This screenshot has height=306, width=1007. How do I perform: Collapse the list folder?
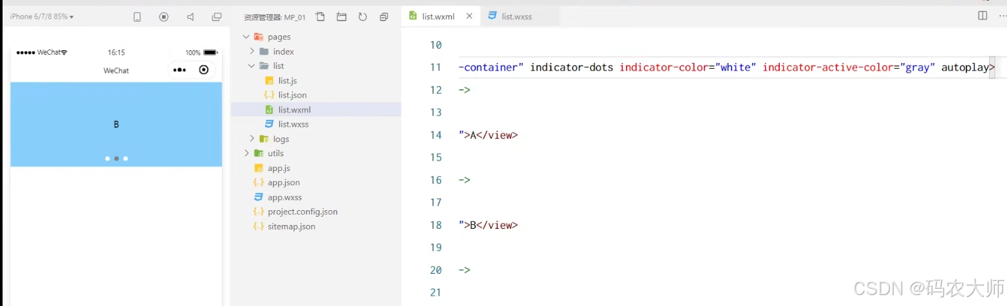tap(252, 66)
